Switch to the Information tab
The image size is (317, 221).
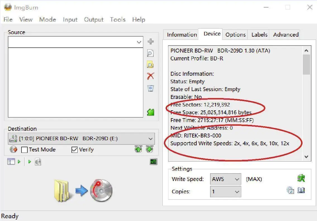pyautogui.click(x=182, y=35)
